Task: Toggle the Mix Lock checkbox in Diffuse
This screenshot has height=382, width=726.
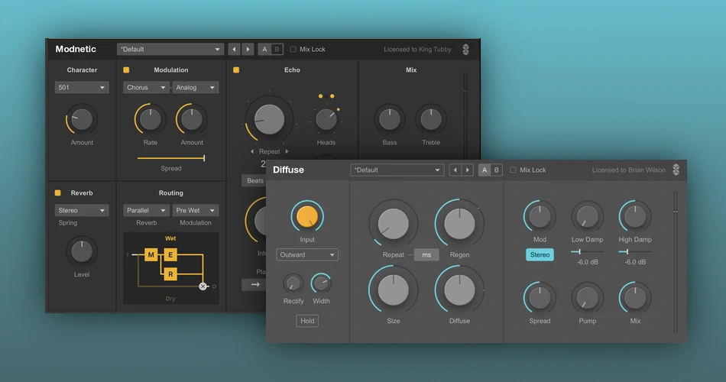Action: 514,170
